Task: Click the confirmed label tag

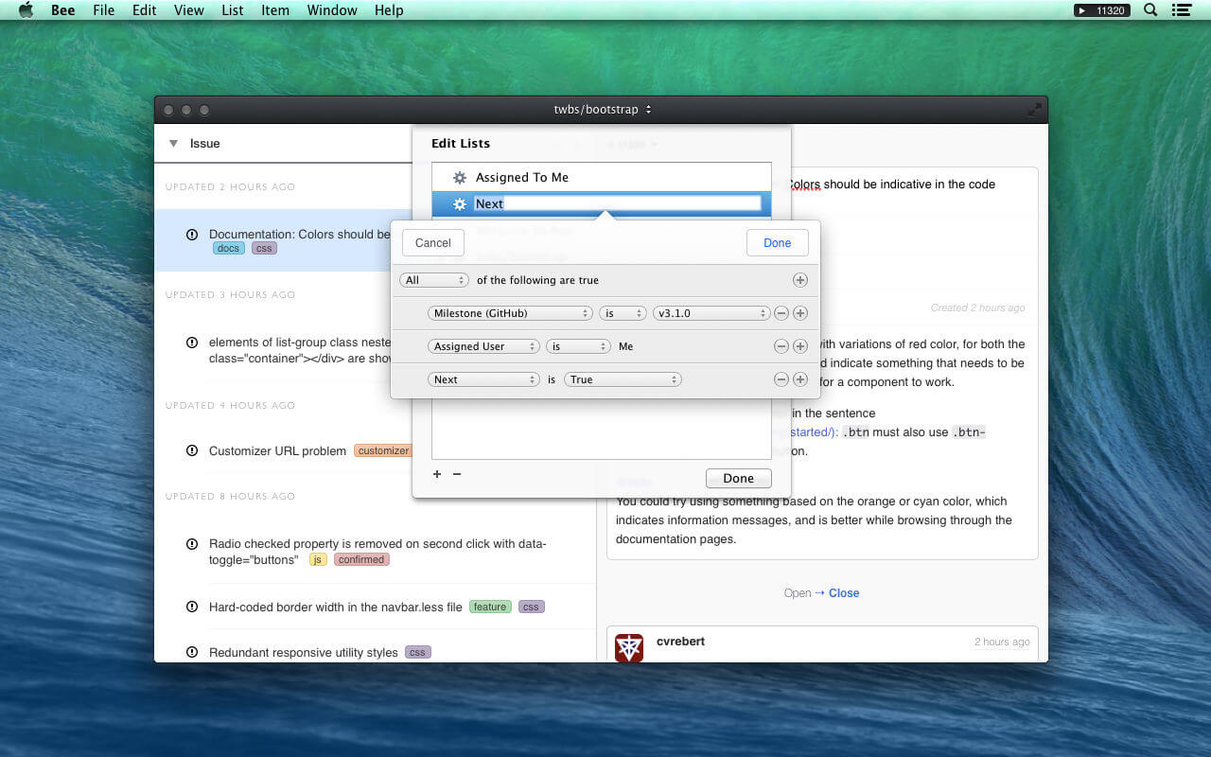Action: click(361, 559)
